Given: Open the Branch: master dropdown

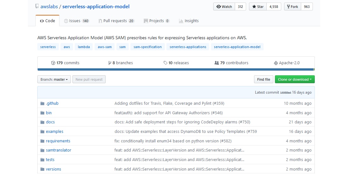Looking at the screenshot, I should tap(54, 79).
